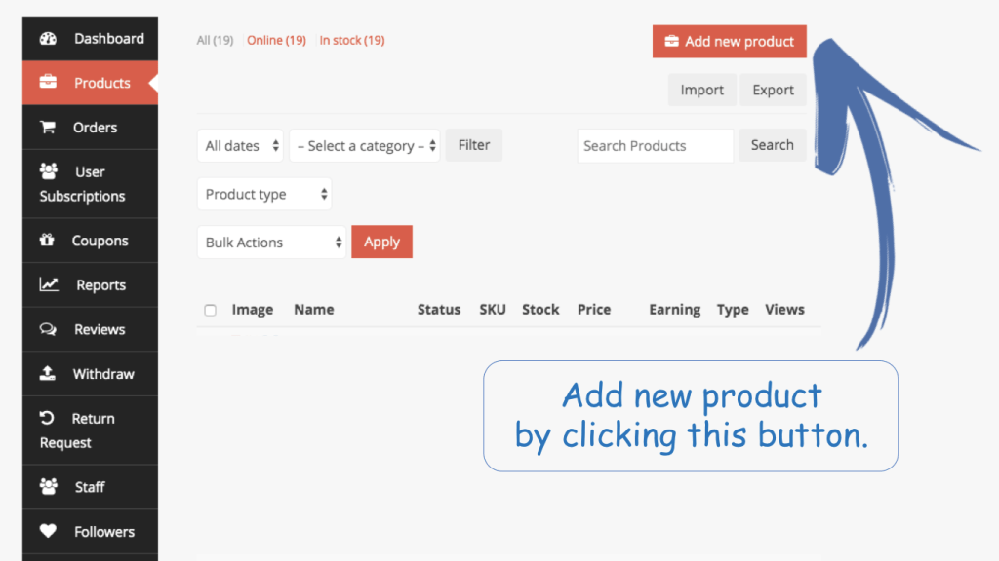Expand the Select a category dropdown
Image resolution: width=999 pixels, height=561 pixels.
coord(364,146)
